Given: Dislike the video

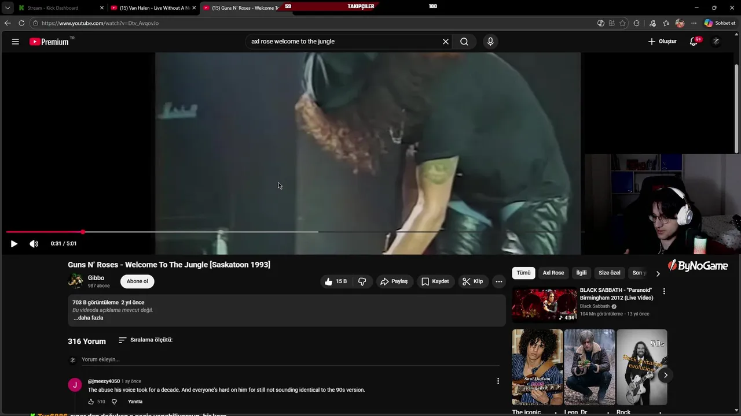Looking at the screenshot, I should coord(362,281).
